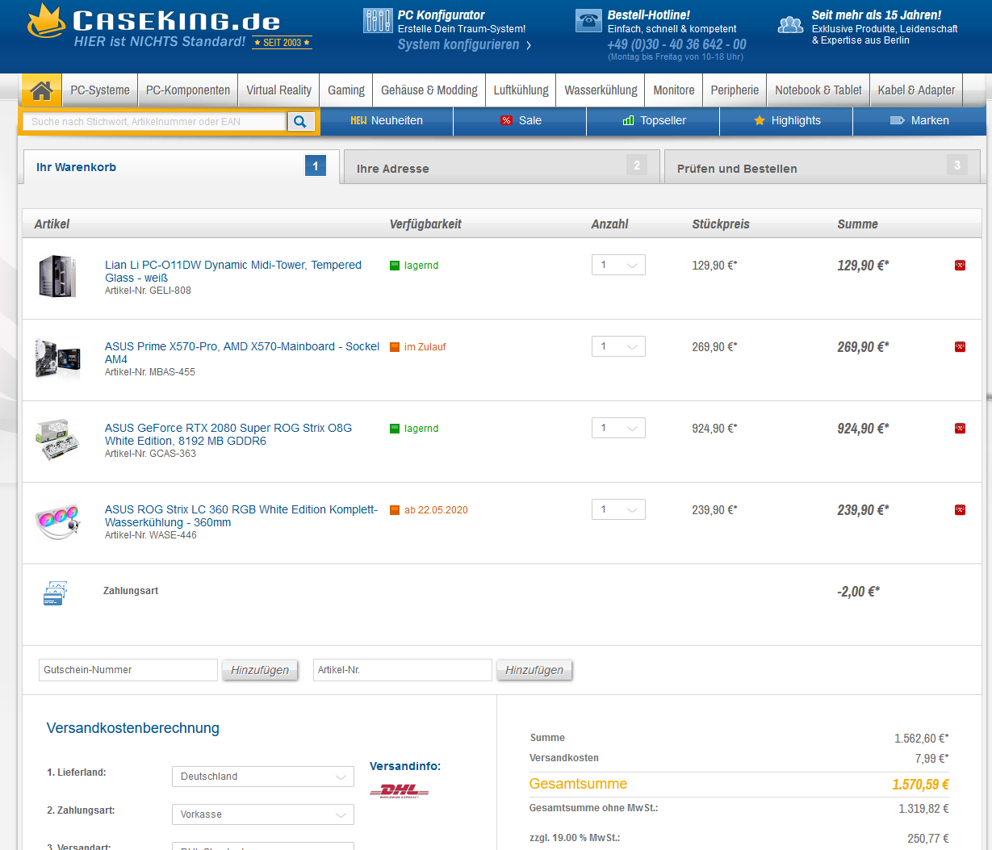Screen dimensions: 992x850
Task: Click the Caseking.de crown logo
Action: 46,23
